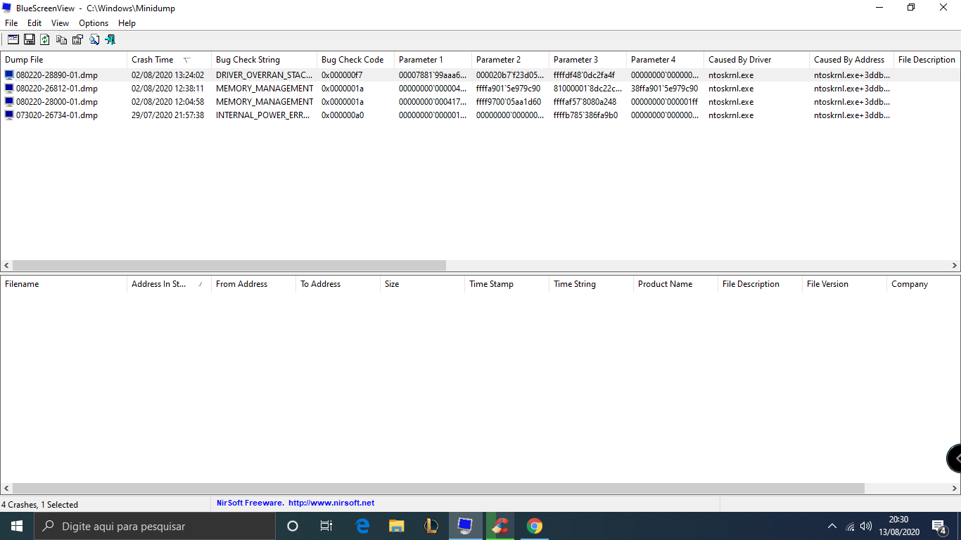Sort by Dump File column header
The image size is (961, 540).
pyautogui.click(x=63, y=60)
